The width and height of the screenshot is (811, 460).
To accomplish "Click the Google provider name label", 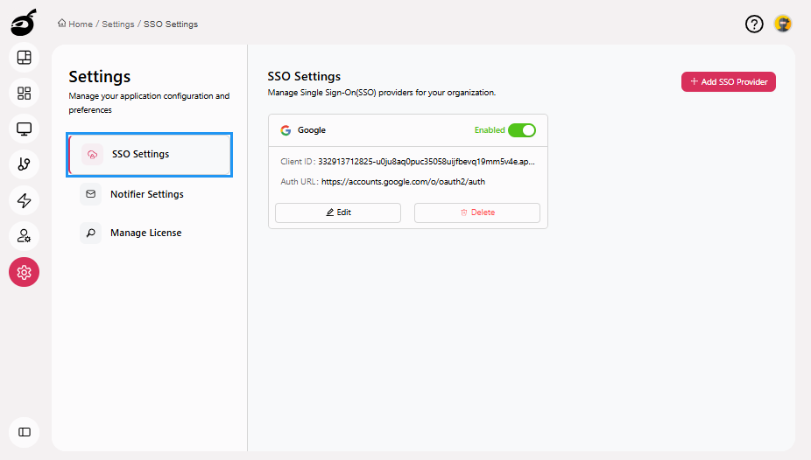I will pos(312,130).
